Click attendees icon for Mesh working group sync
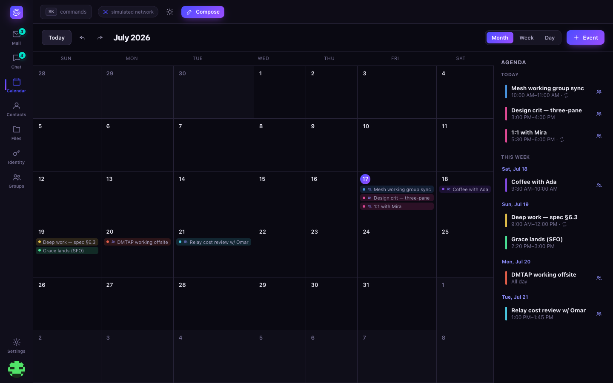 [x=599, y=91]
